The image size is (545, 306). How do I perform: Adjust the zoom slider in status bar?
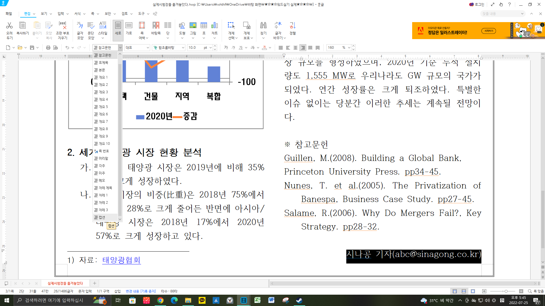coord(506,291)
